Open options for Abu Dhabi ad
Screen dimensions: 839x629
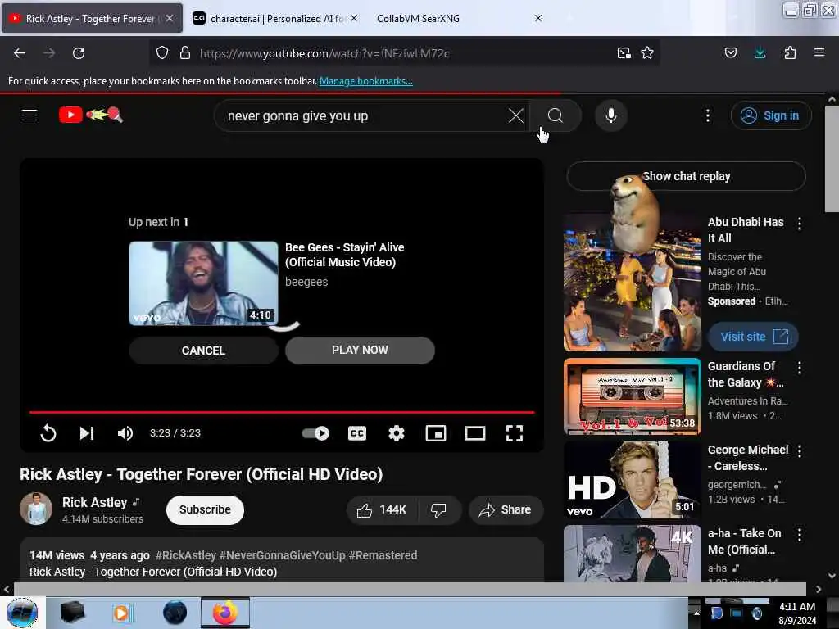pyautogui.click(x=799, y=224)
